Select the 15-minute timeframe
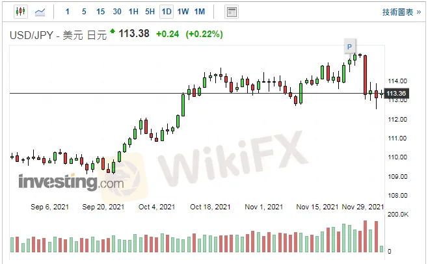 pyautogui.click(x=100, y=12)
